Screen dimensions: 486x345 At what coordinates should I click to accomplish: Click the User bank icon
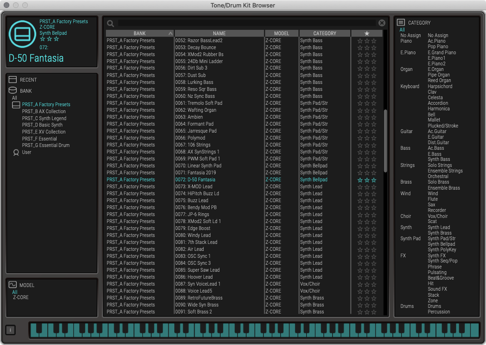16,152
